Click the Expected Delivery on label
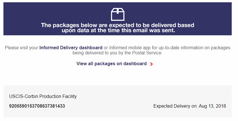238x121 pixels. 176,106
